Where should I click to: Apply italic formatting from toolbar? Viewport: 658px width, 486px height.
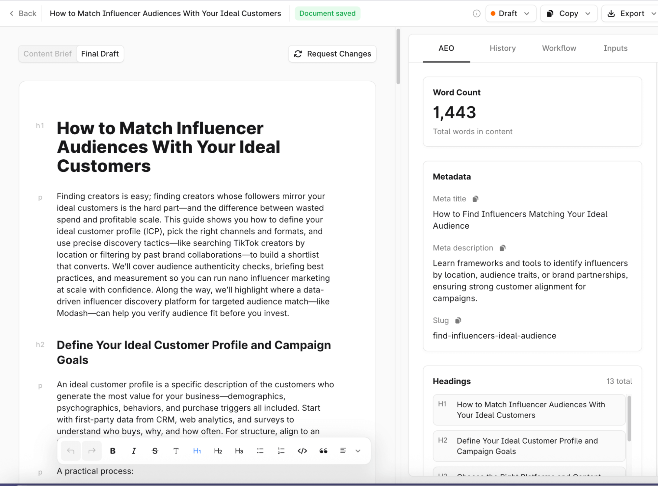click(x=134, y=451)
